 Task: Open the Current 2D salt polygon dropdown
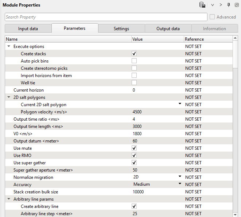(x=179, y=104)
